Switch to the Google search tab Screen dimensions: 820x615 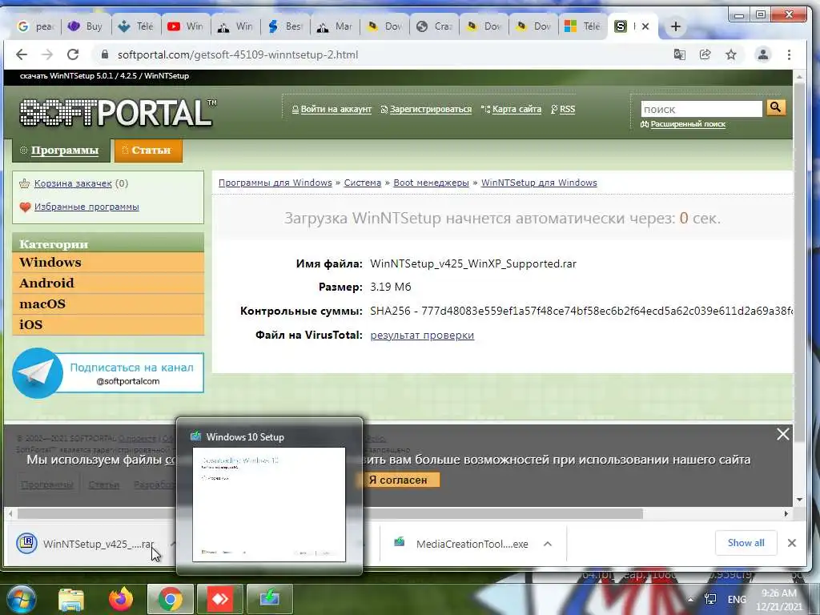tap(34, 26)
